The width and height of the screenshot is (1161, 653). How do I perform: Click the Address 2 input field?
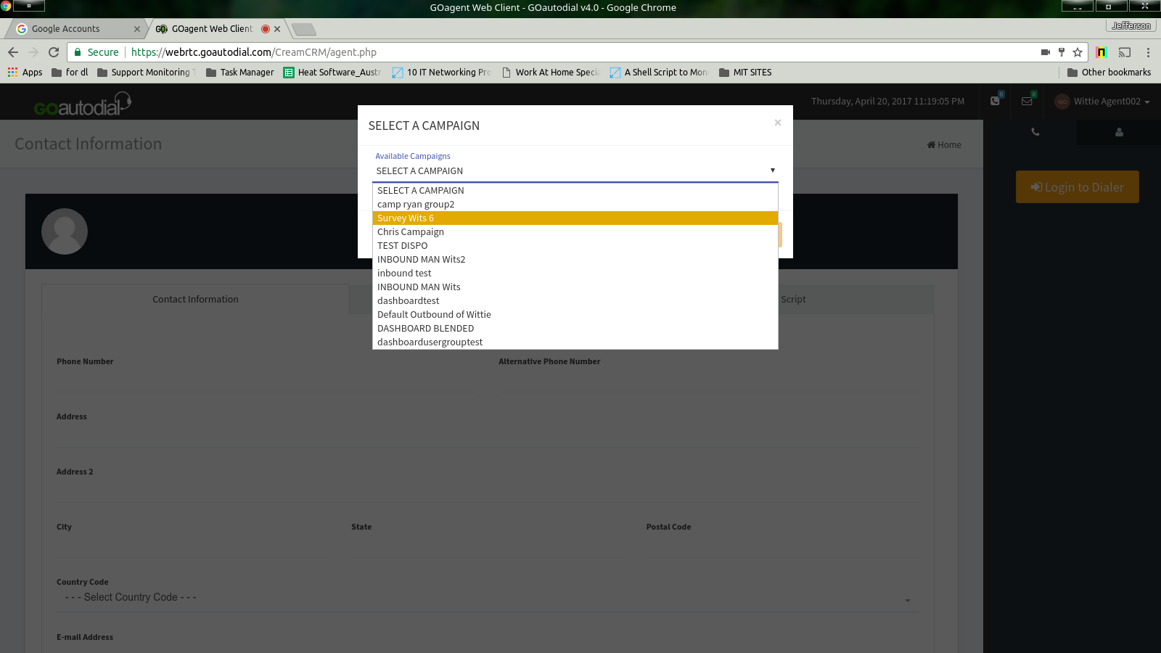[x=488, y=491]
